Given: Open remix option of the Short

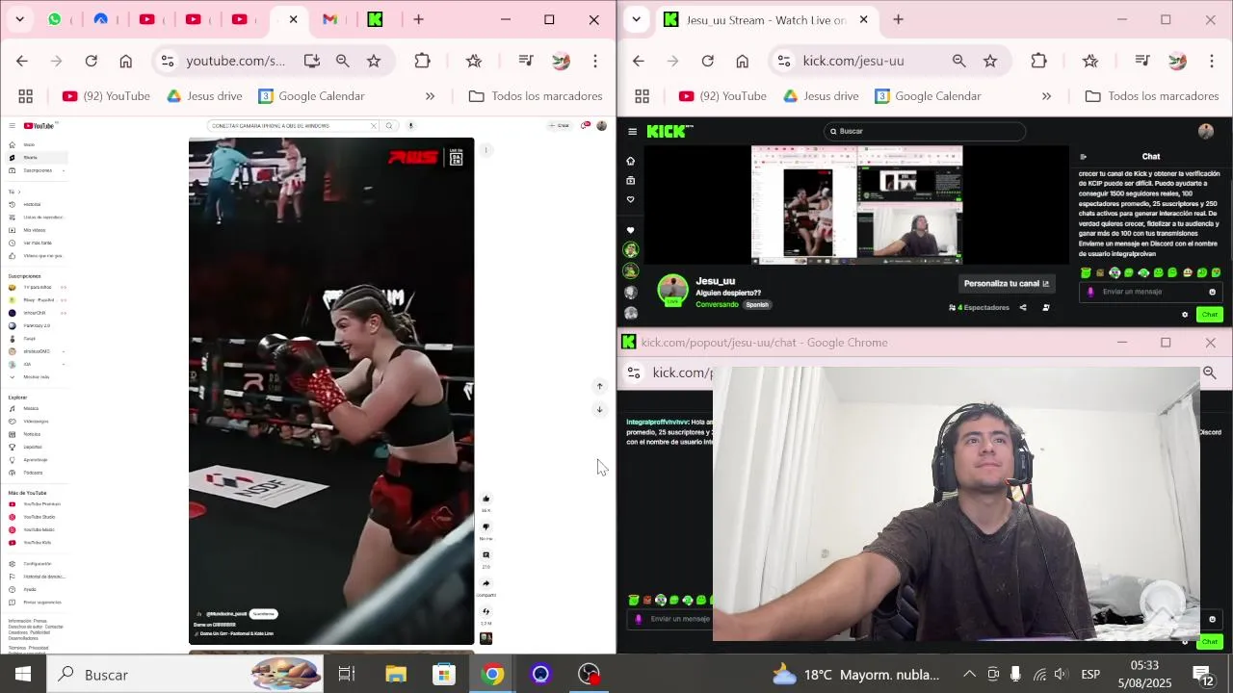Looking at the screenshot, I should point(485,611).
